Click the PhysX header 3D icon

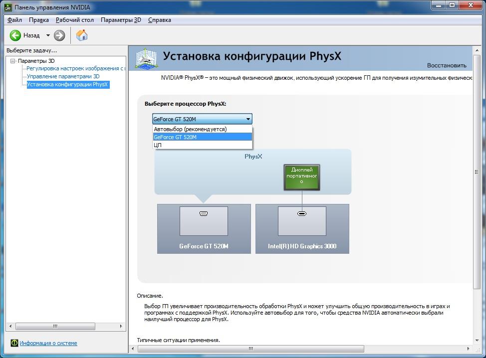coord(146,58)
